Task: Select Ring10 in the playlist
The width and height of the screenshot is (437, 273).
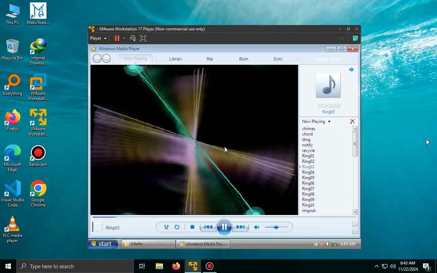Action: 308,205
